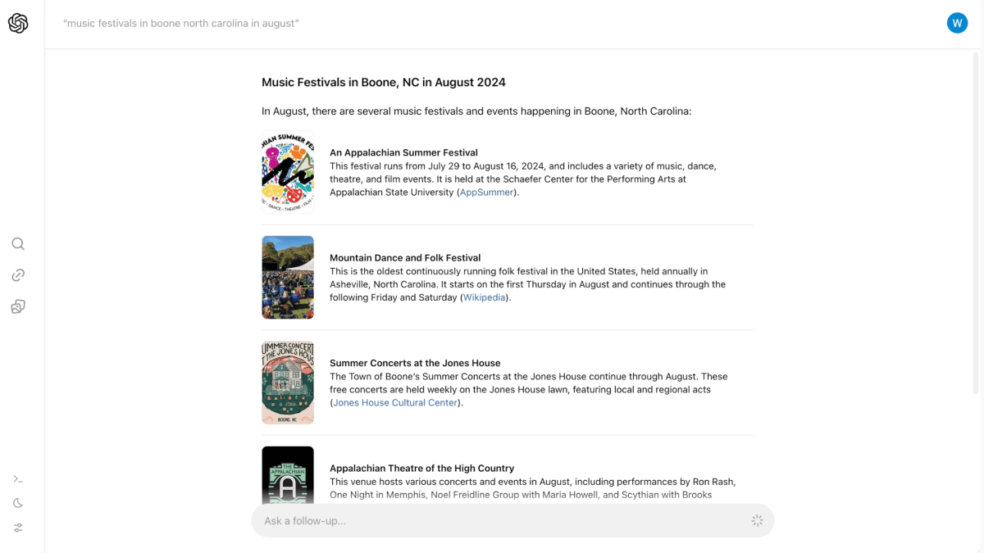984x553 pixels.
Task: Open the Jones House Cultural Center link
Action: click(x=395, y=403)
